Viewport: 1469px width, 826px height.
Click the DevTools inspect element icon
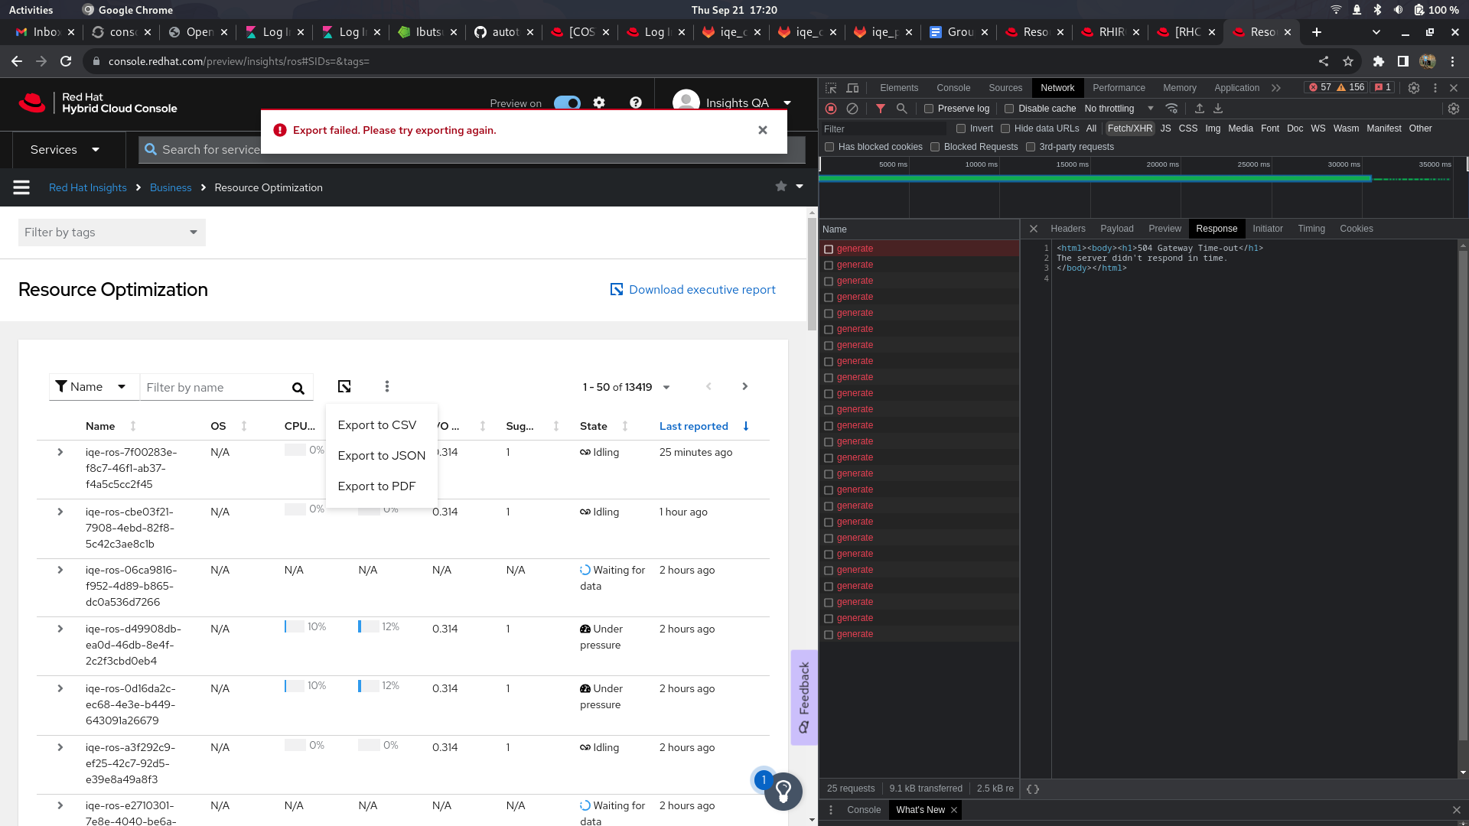pyautogui.click(x=831, y=88)
